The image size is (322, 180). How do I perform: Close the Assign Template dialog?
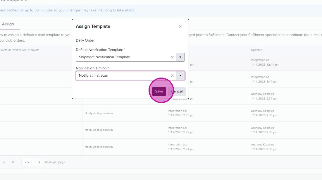pyautogui.click(x=180, y=26)
